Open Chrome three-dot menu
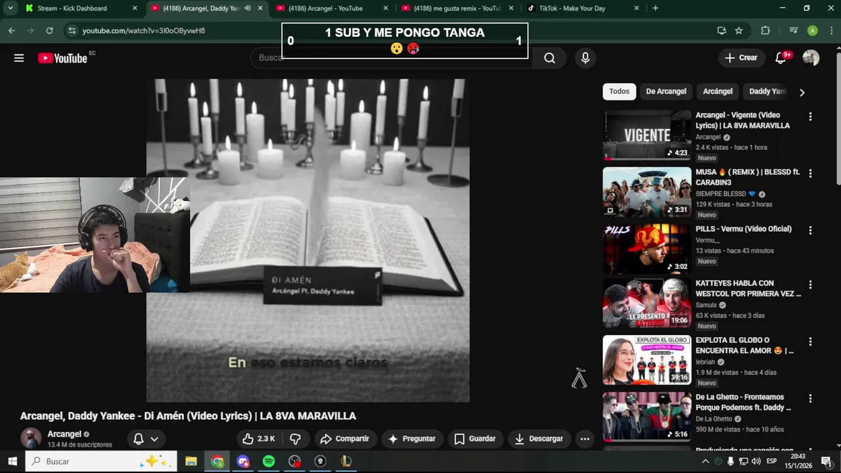Image resolution: width=841 pixels, height=473 pixels. pos(831,30)
